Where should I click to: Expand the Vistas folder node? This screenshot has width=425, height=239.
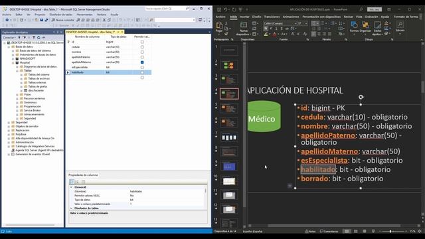(17, 94)
